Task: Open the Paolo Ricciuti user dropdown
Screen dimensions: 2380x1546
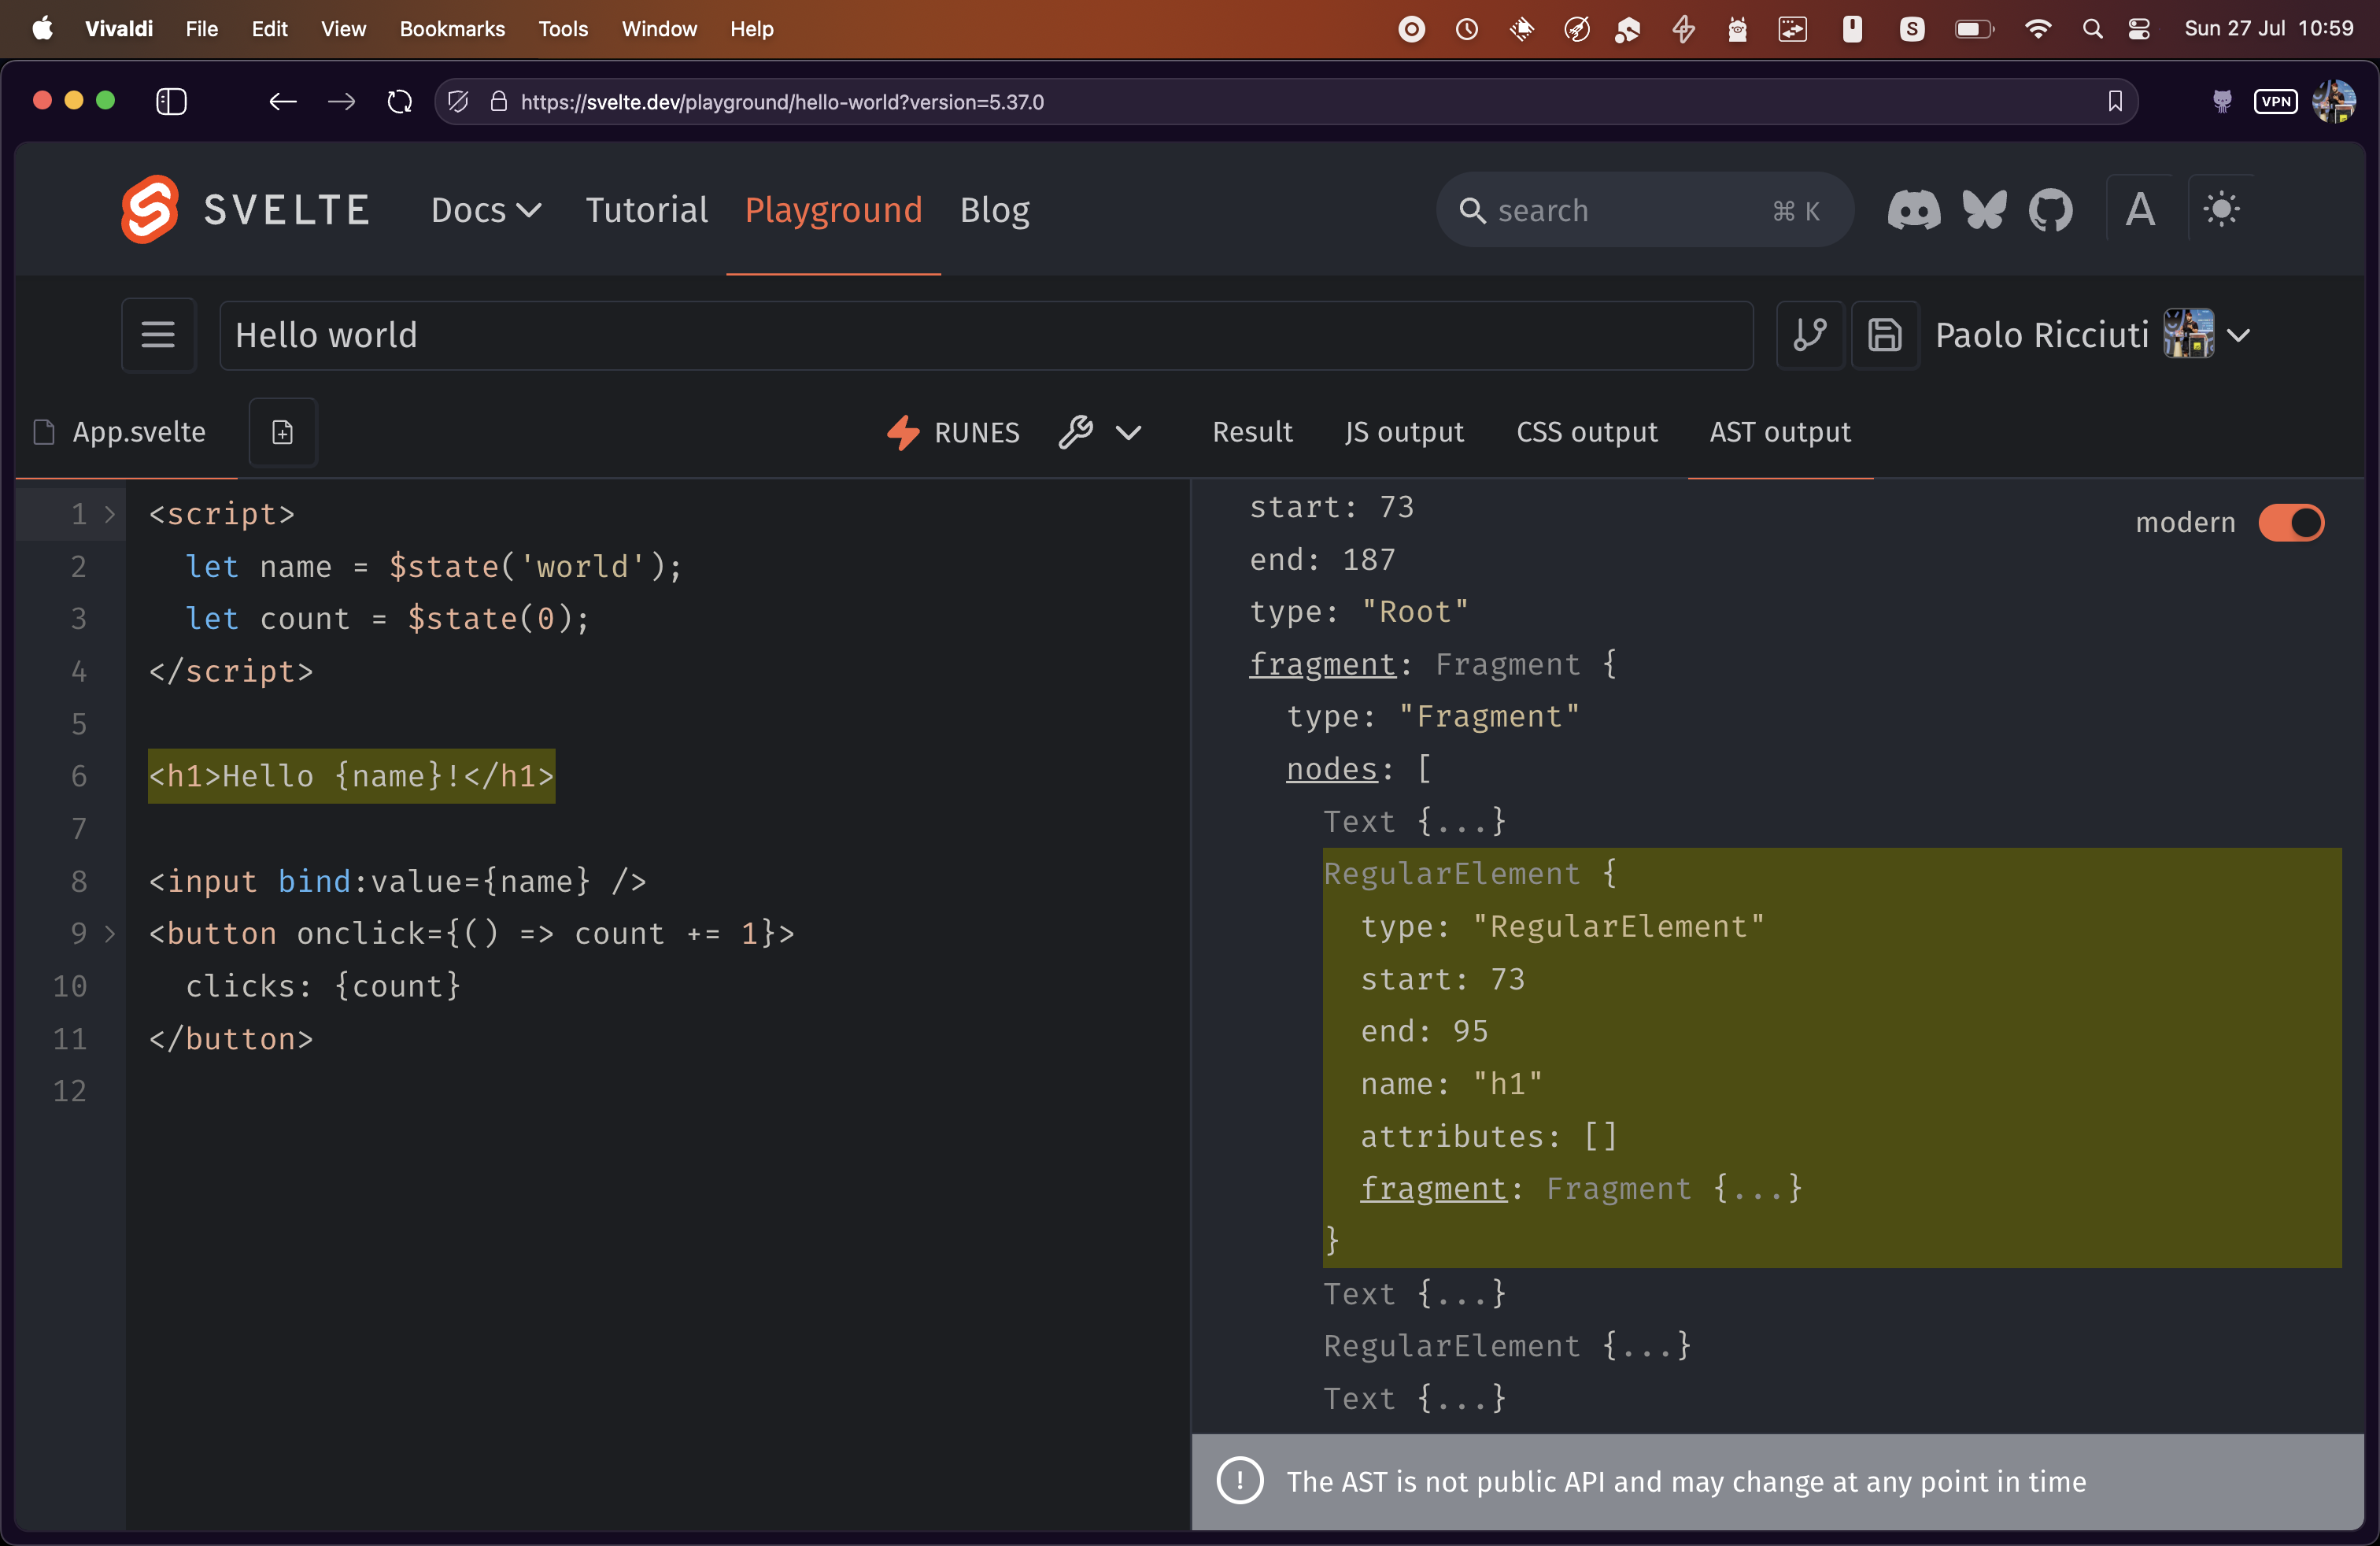Action: (x=2093, y=335)
